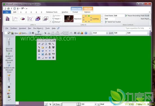Image resolution: width=155 pixels, height=106 pixels.
Task: Select the column bar chart style
Action: click(x=8, y=19)
